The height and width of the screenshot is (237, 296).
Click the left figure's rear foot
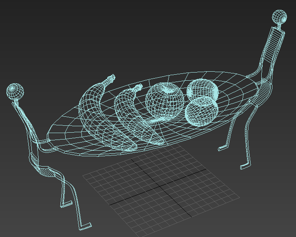66,205
